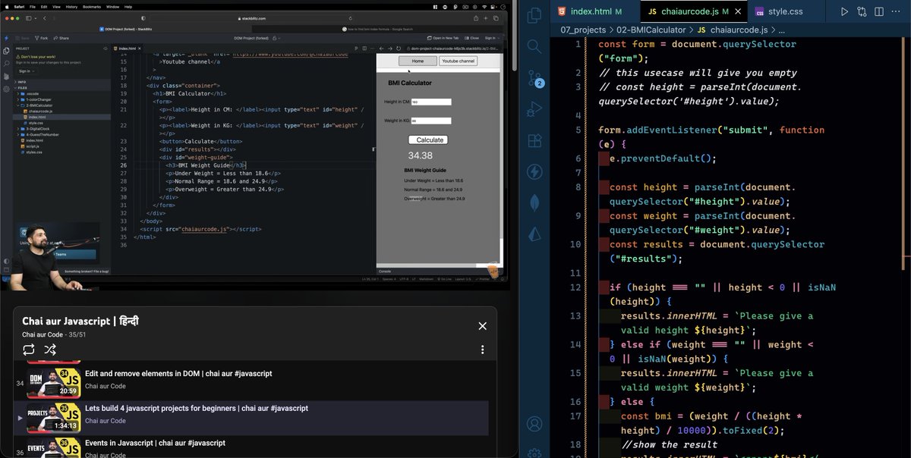This screenshot has height=458, width=911.
Task: Click Height in CM input field
Action: point(431,102)
